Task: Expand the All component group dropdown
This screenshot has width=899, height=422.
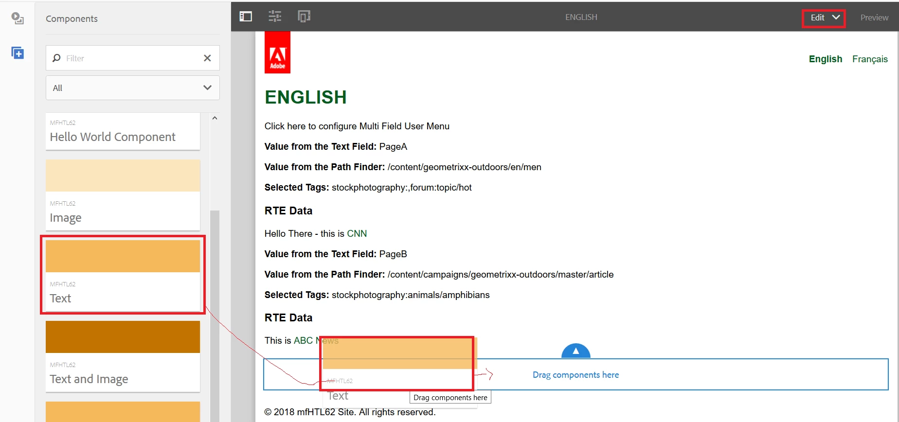Action: [133, 88]
